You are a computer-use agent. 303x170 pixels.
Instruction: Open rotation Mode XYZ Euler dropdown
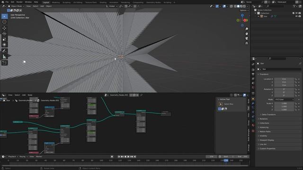284,100
